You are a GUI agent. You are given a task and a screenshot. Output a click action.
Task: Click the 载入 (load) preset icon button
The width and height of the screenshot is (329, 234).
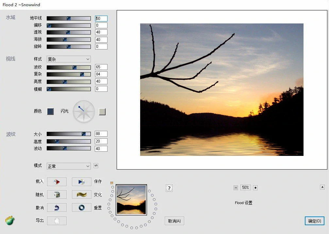pos(57,182)
